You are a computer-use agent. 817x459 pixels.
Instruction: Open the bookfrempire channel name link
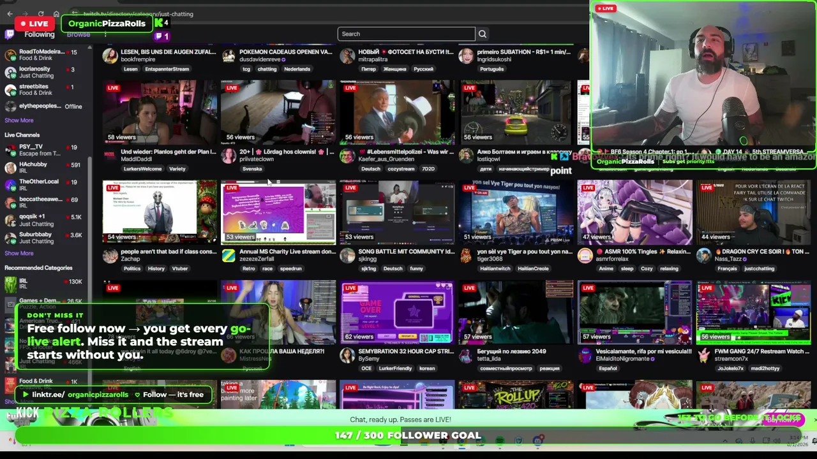click(138, 59)
